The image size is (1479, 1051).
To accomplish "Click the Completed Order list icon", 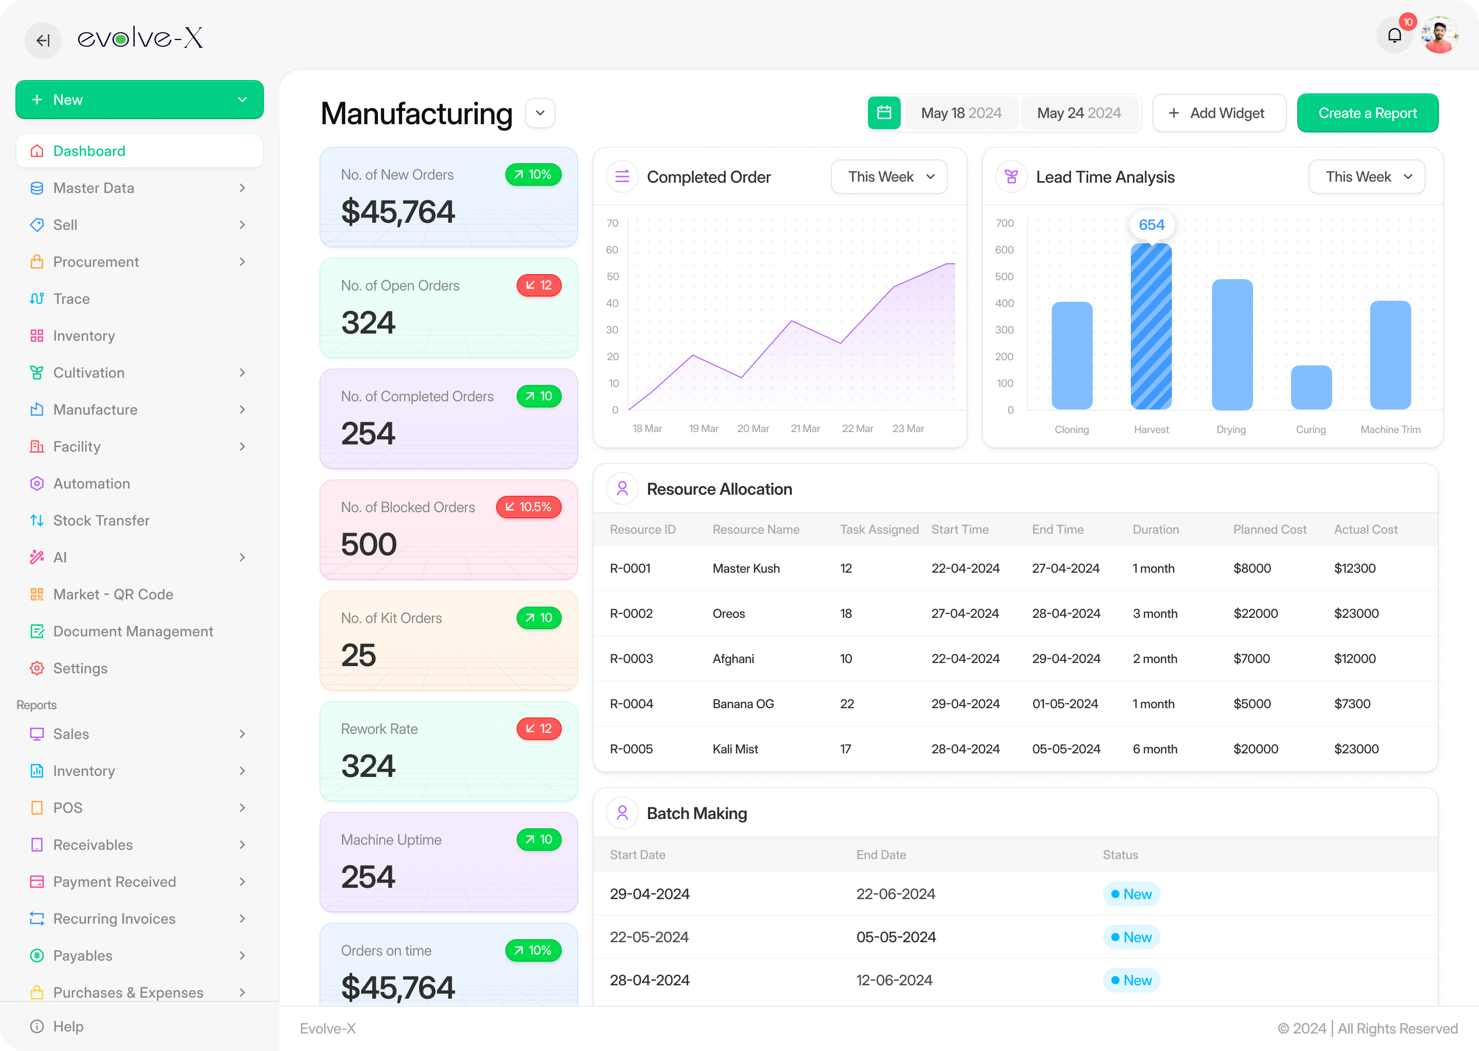I will click(622, 177).
